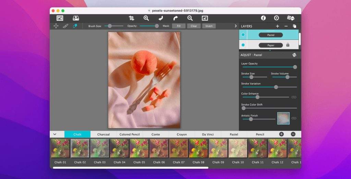The height and width of the screenshot is (179, 351).
Task: Duplicate layer using the copy icon
Action: [x=294, y=26]
